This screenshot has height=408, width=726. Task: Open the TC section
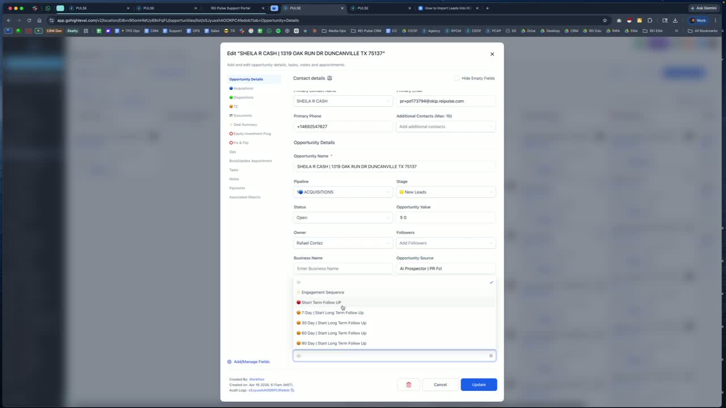coord(234,107)
